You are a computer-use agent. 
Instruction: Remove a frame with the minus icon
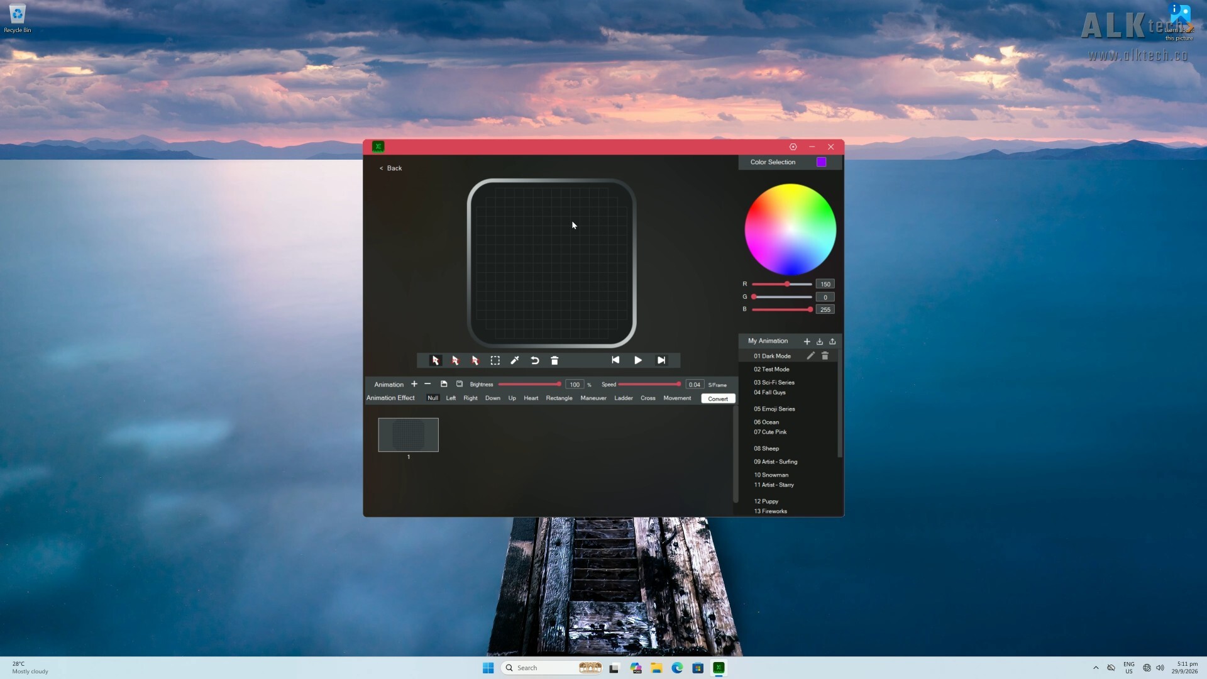[427, 384]
